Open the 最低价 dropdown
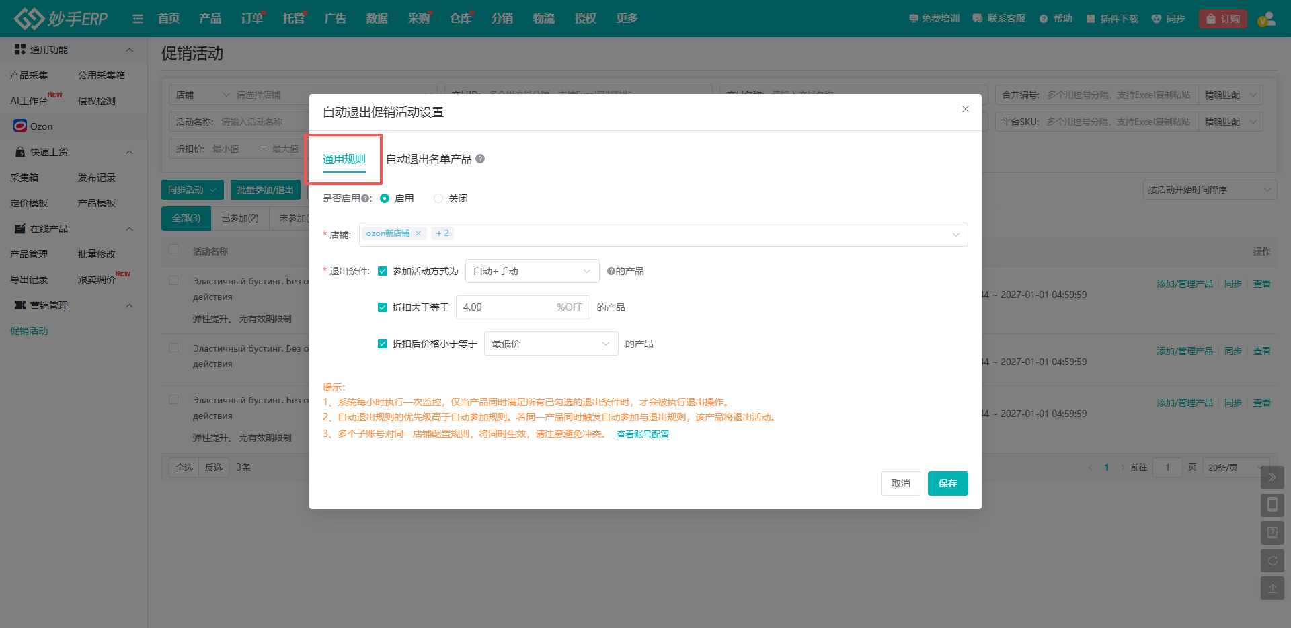This screenshot has width=1291, height=628. point(551,344)
